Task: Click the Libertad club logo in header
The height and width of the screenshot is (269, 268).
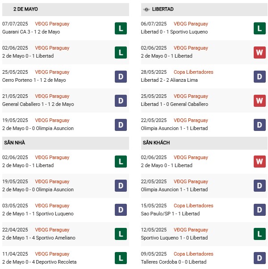Action: pos(147,9)
